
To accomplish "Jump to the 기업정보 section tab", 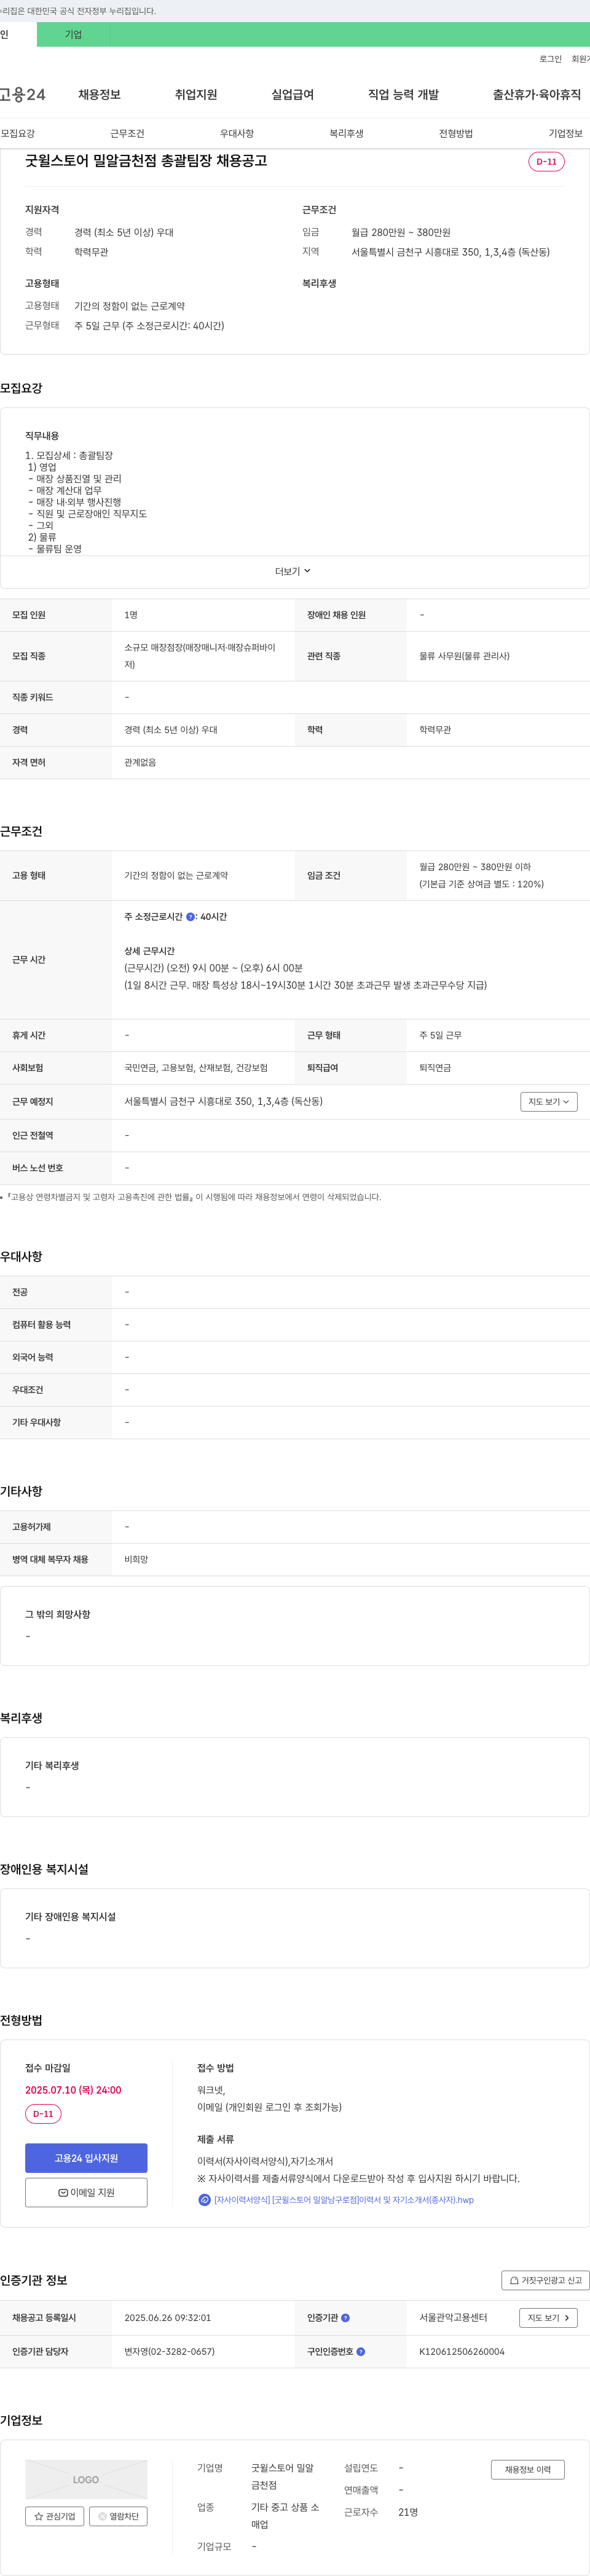I will coord(566,134).
